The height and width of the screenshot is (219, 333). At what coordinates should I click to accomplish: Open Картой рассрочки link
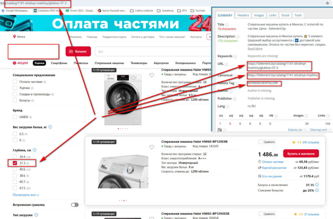[274, 167]
